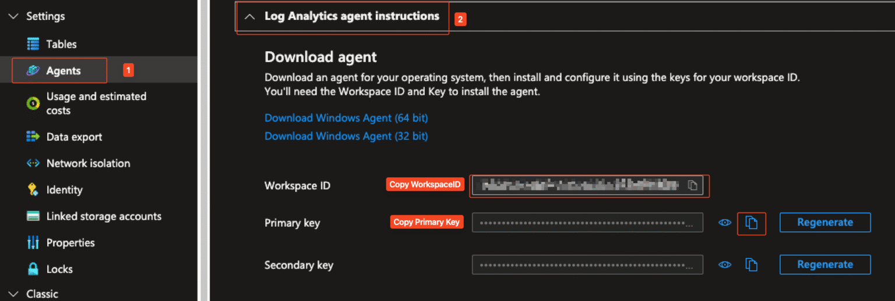895x301 pixels.
Task: Click the Network isolation icon
Action: [x=33, y=163]
